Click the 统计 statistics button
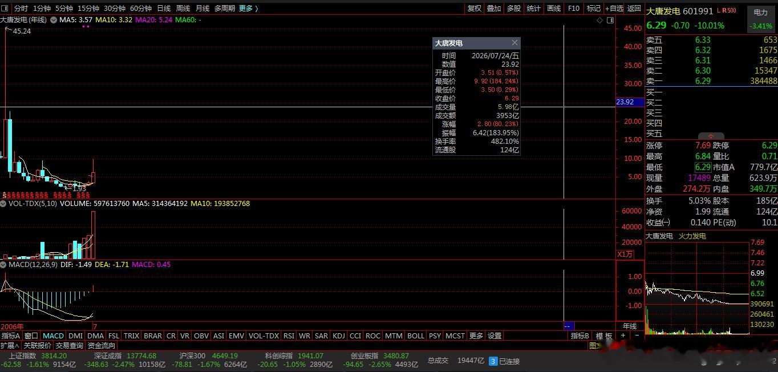Image resolution: width=778 pixels, height=372 pixels. [x=534, y=9]
